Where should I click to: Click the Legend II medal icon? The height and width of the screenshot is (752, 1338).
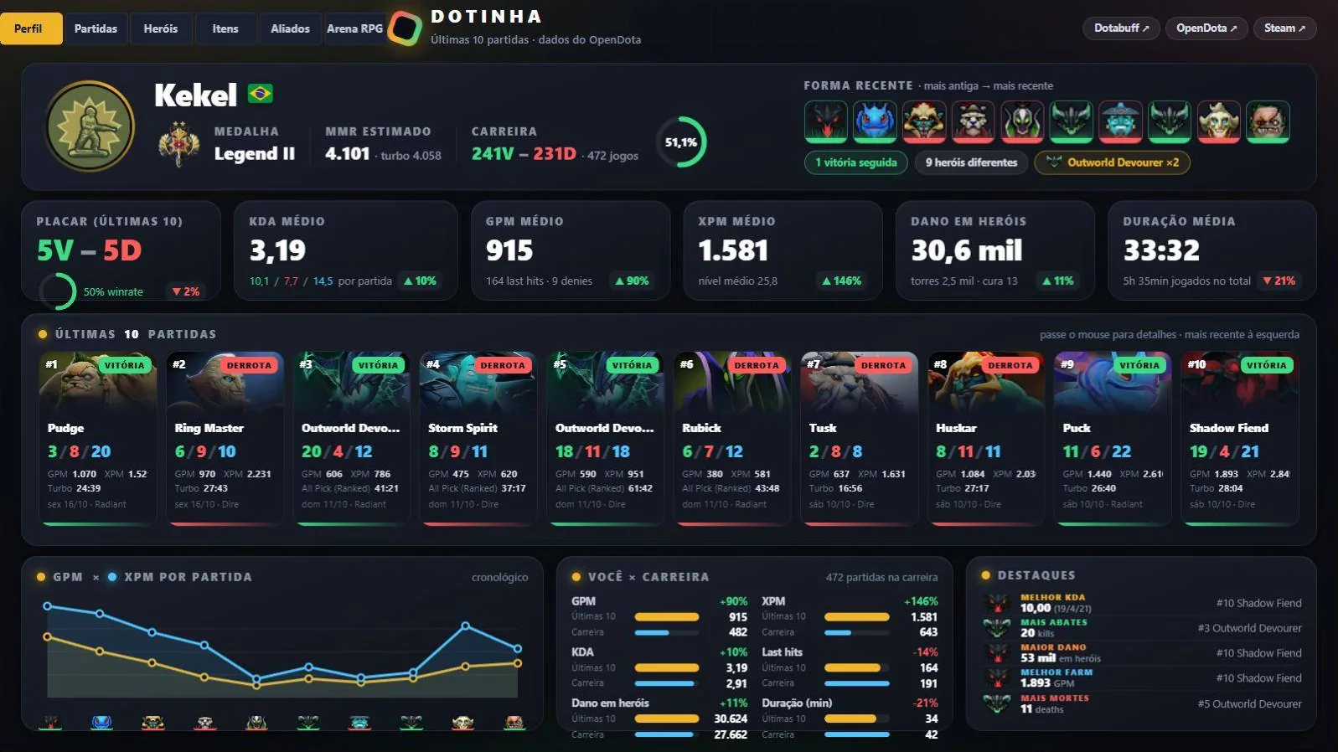click(179, 143)
